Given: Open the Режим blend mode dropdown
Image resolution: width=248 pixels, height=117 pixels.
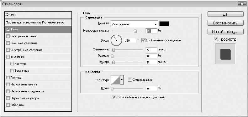Looking at the screenshot, I should (135, 24).
